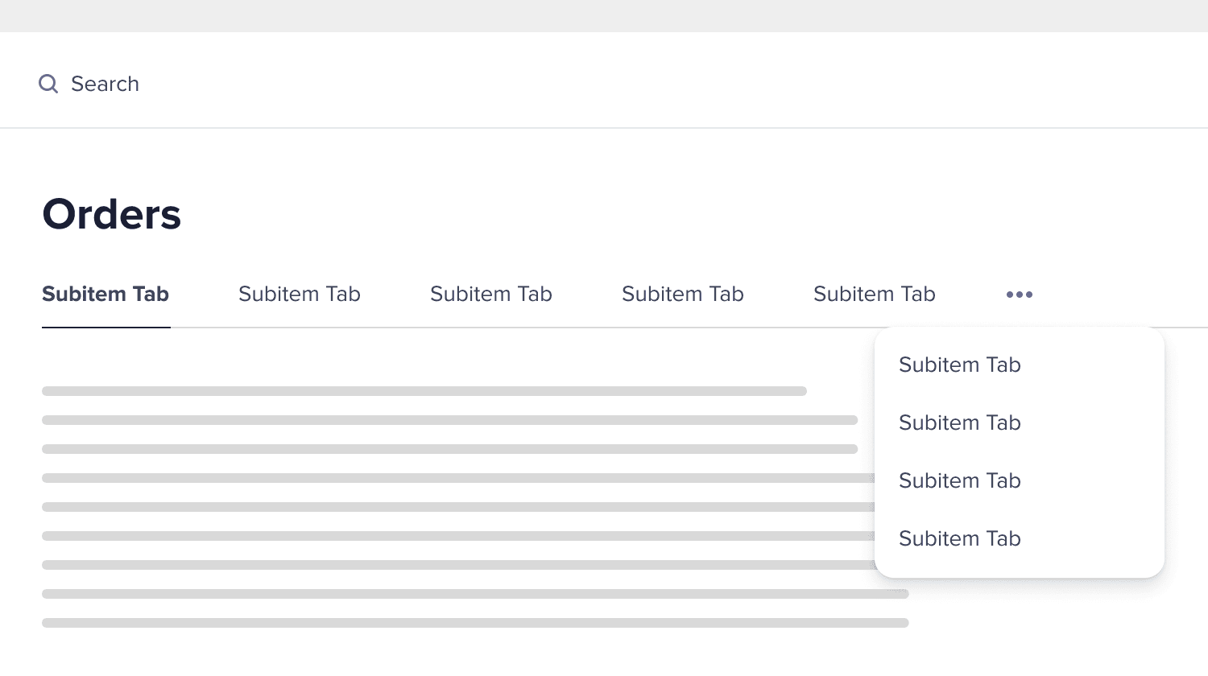Click the third placeholder content line
This screenshot has width=1208, height=676.
(x=449, y=449)
